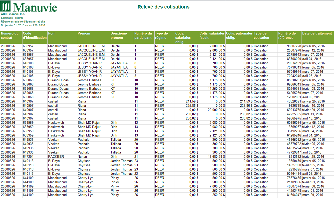The width and height of the screenshot is (334, 198).
Task: Select the 'Code d'identification' column header
Action: tap(34, 35)
